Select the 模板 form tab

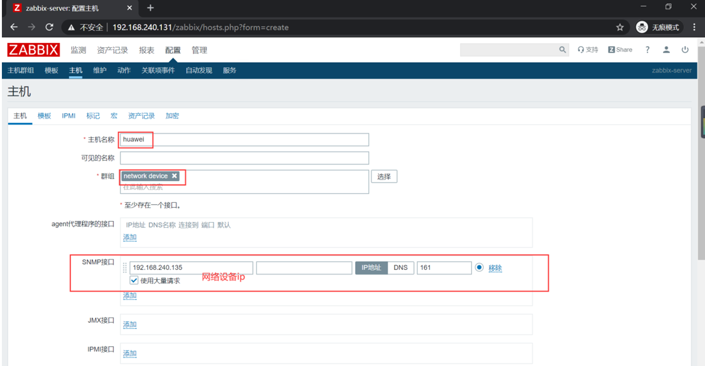(44, 115)
